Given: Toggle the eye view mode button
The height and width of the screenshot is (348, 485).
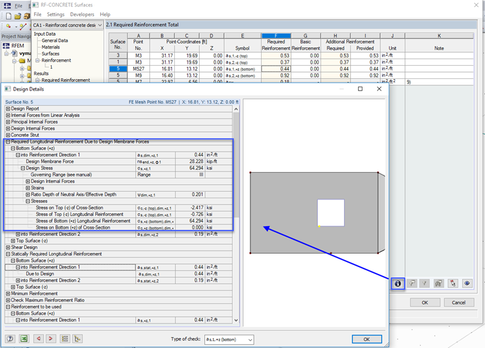Looking at the screenshot, I should tap(467, 283).
